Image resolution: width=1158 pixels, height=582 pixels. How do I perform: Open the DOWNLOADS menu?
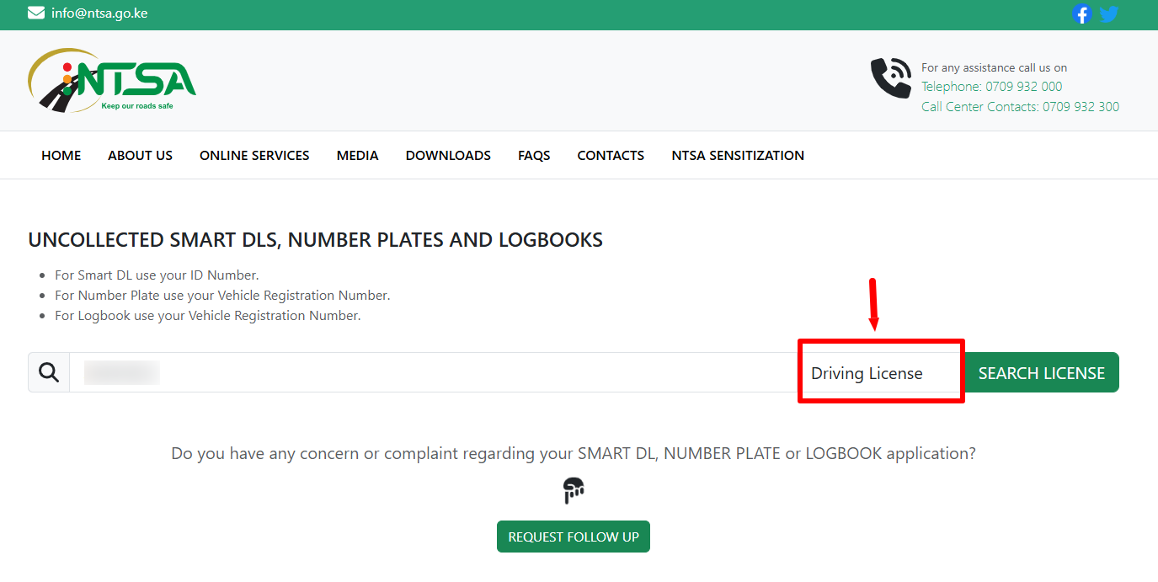point(448,155)
